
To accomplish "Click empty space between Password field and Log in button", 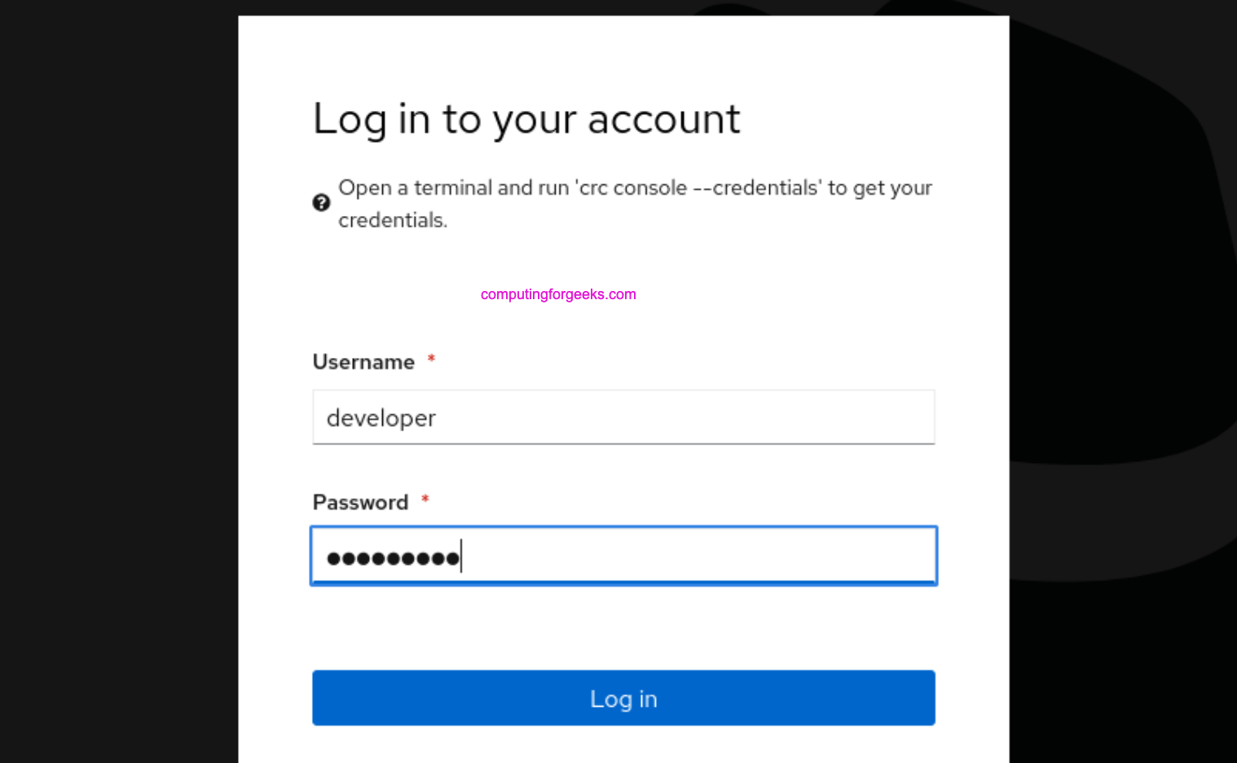I will click(623, 628).
